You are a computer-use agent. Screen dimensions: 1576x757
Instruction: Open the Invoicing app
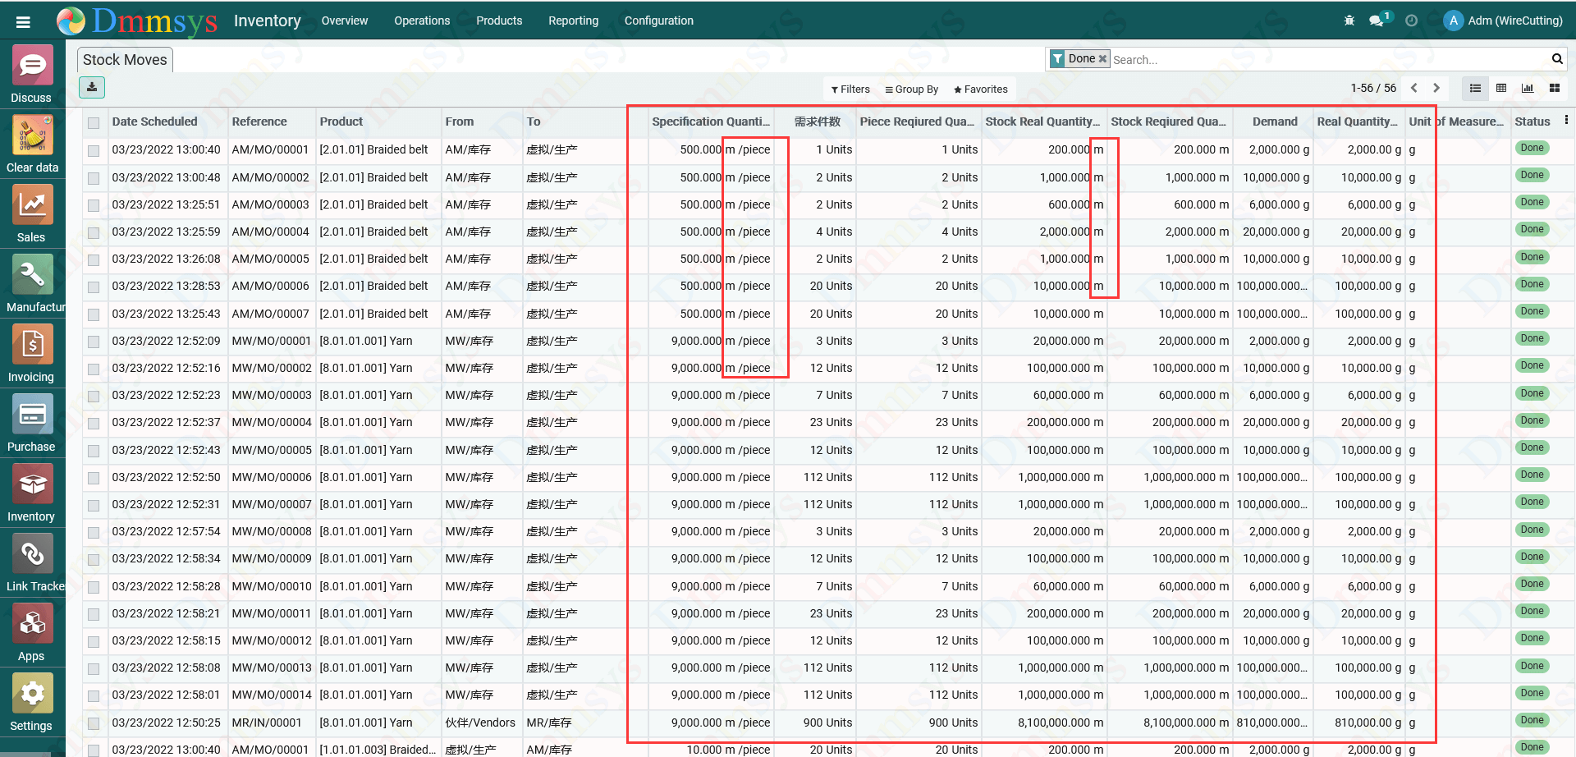(32, 354)
